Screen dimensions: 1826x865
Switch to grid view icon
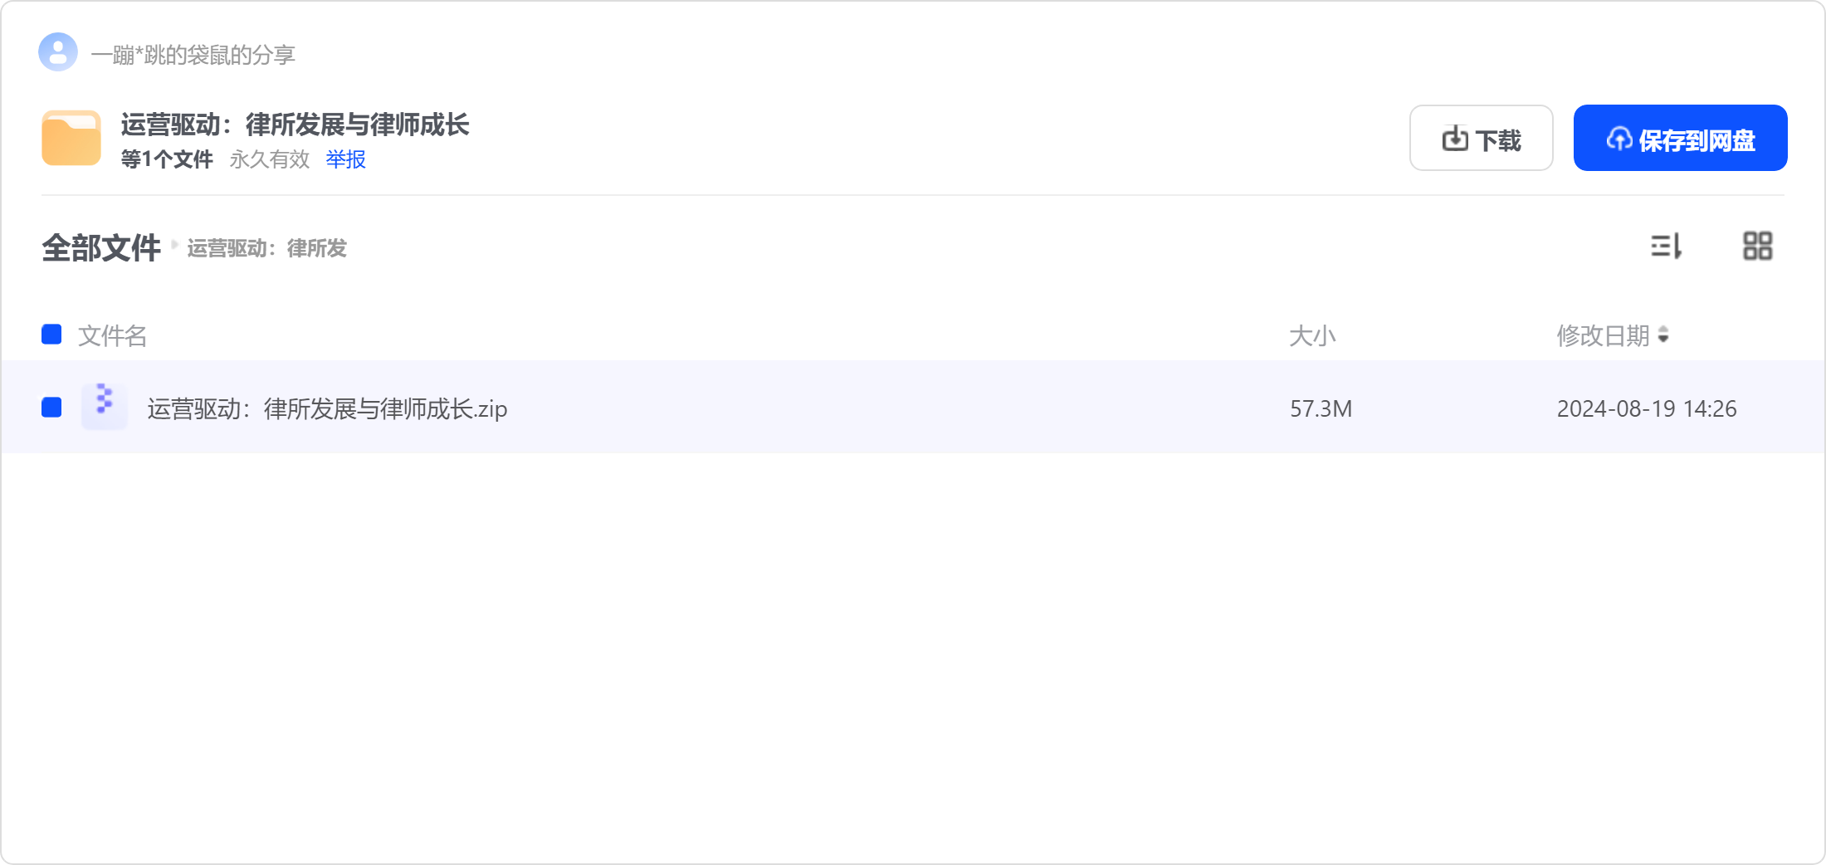click(x=1757, y=247)
